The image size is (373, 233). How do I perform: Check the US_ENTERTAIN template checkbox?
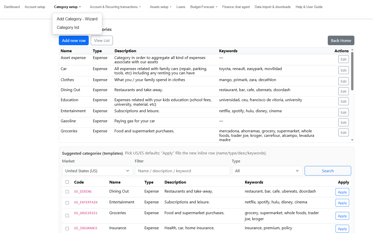coord(67,203)
